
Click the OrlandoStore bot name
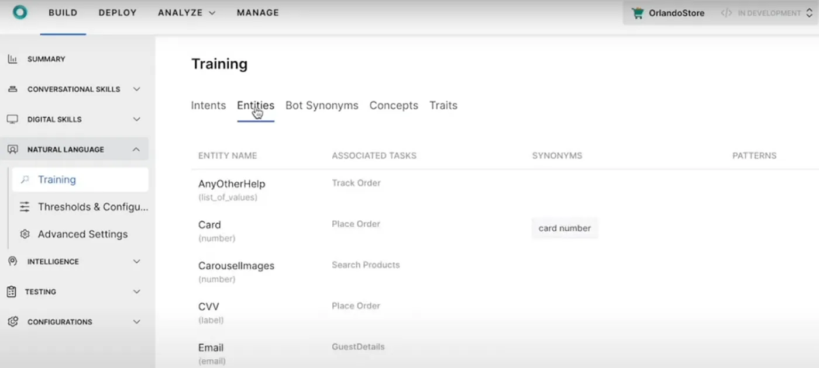pos(676,13)
